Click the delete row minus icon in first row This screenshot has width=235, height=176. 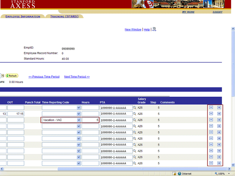[x=211, y=108]
